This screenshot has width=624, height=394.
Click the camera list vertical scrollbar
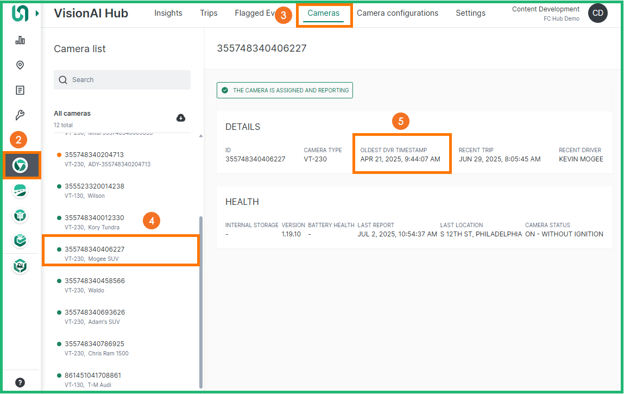[201, 299]
